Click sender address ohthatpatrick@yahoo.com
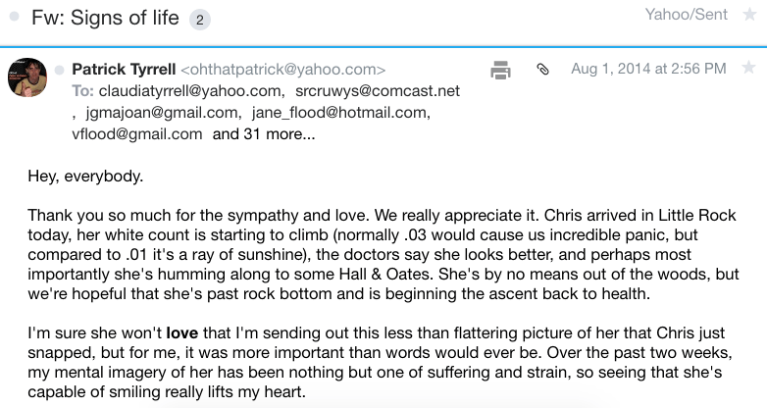This screenshot has width=767, height=408. coord(282,70)
